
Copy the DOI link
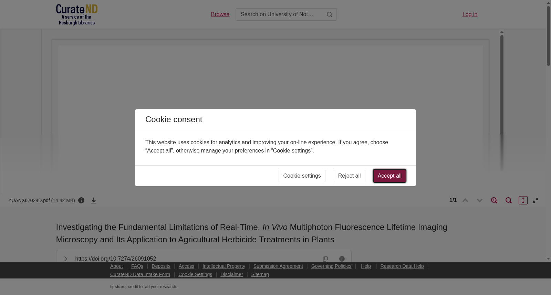click(x=325, y=259)
